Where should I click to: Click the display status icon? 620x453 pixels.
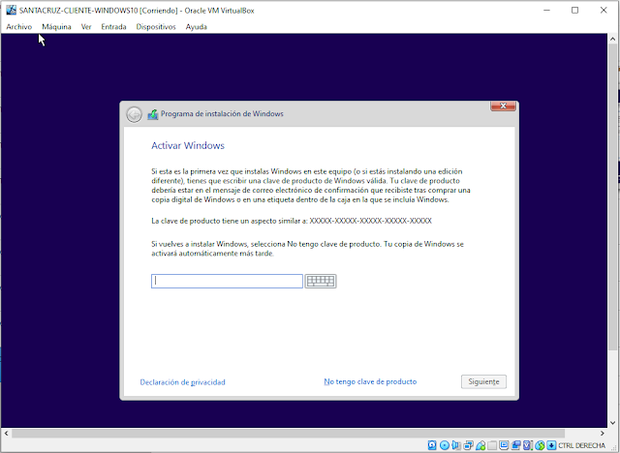(x=504, y=445)
